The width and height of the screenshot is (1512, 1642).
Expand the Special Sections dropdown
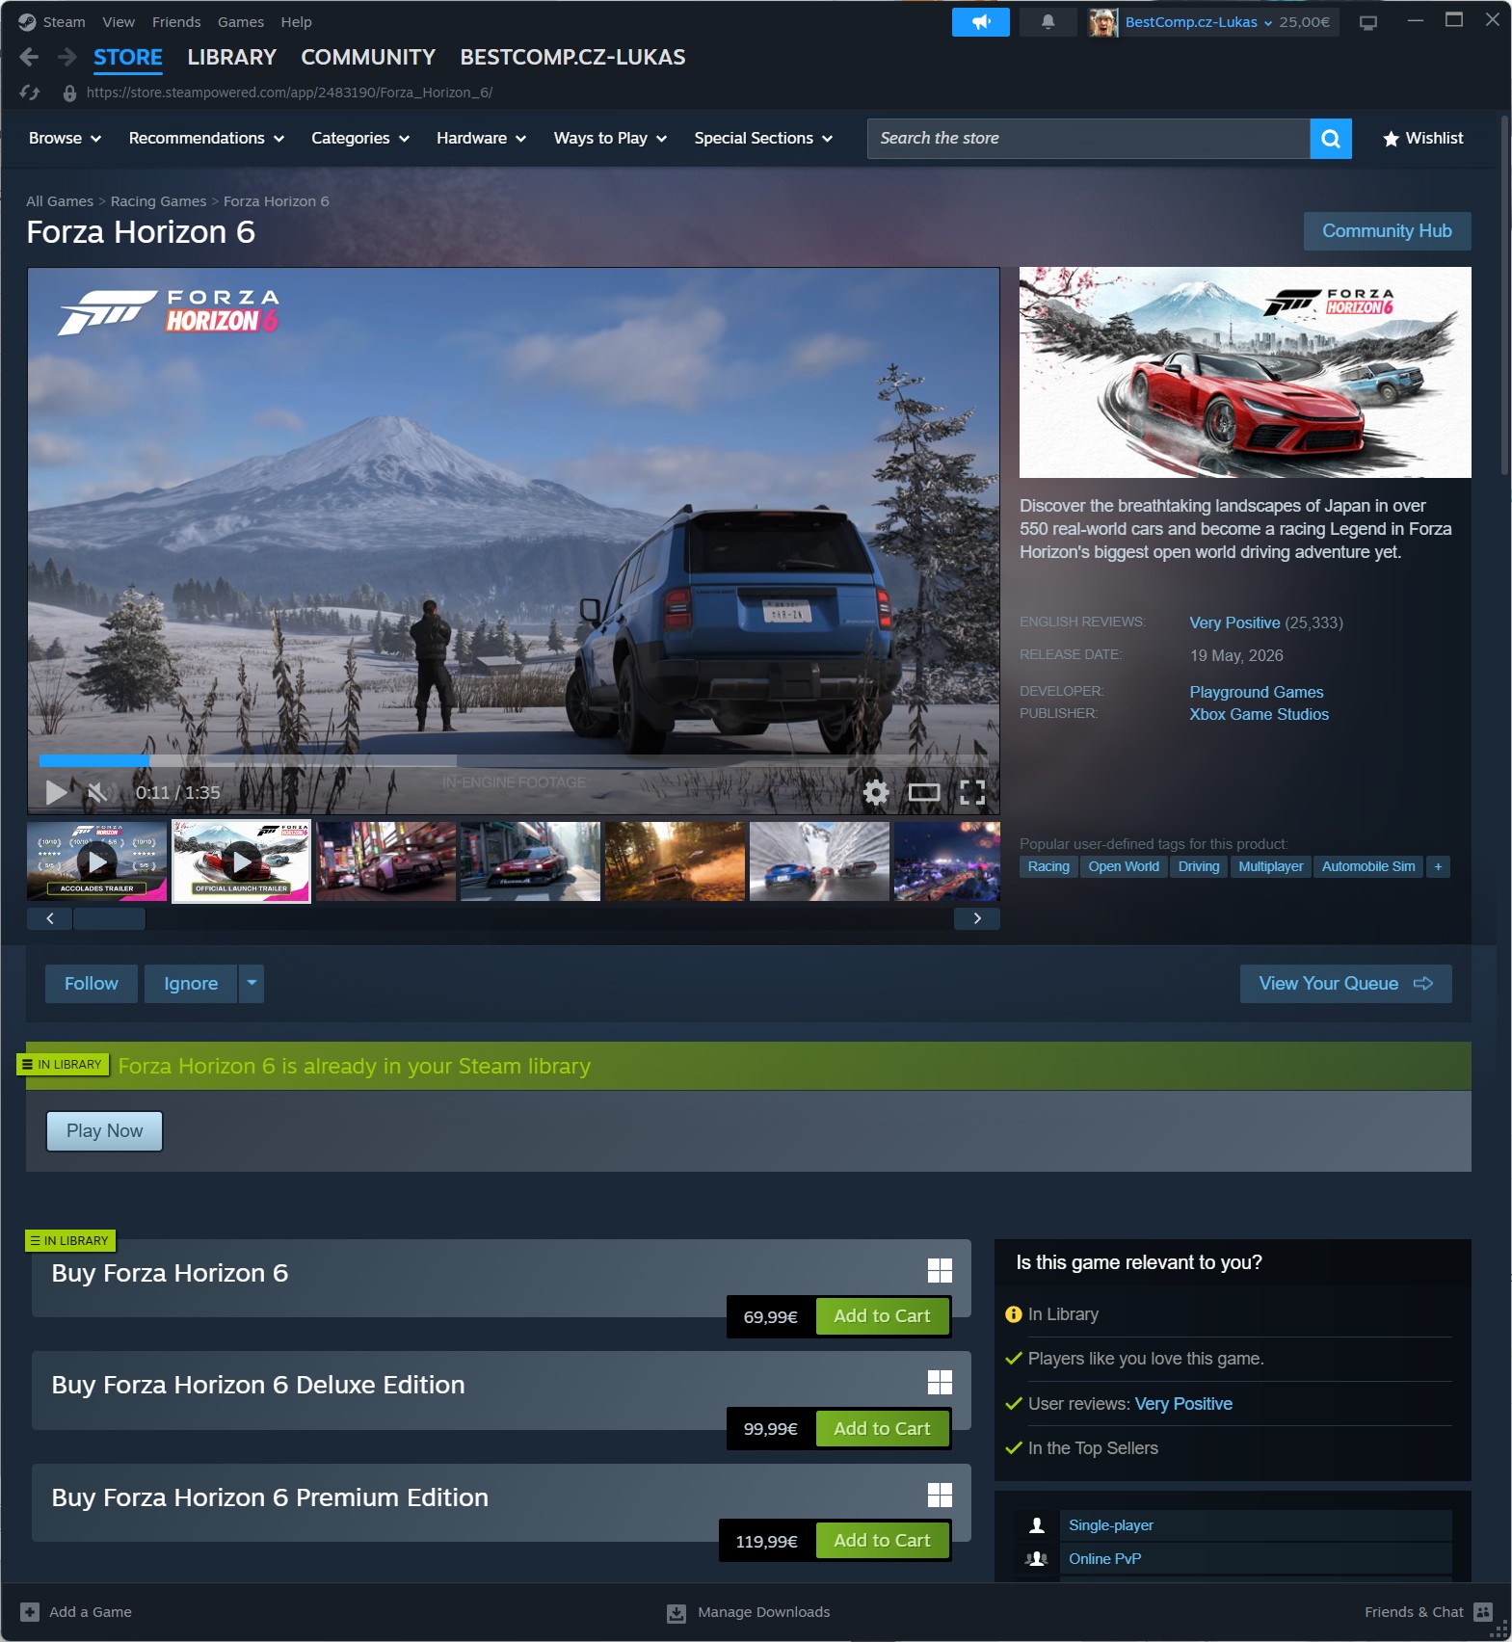763,139
